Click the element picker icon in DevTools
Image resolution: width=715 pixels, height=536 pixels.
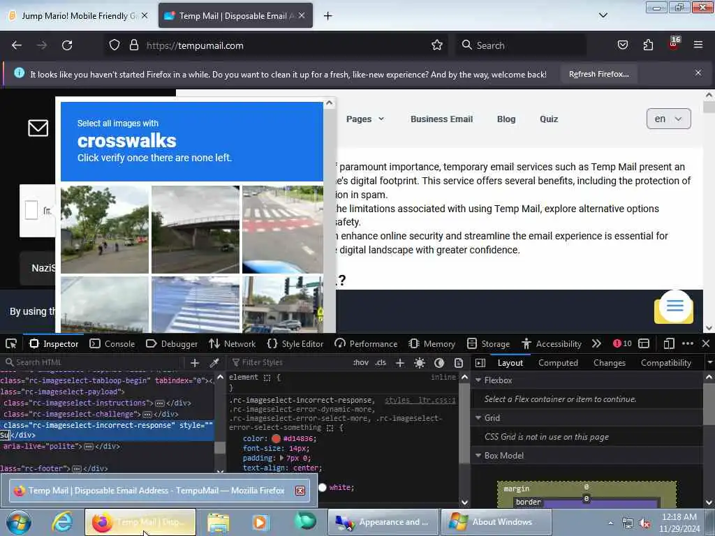11,343
